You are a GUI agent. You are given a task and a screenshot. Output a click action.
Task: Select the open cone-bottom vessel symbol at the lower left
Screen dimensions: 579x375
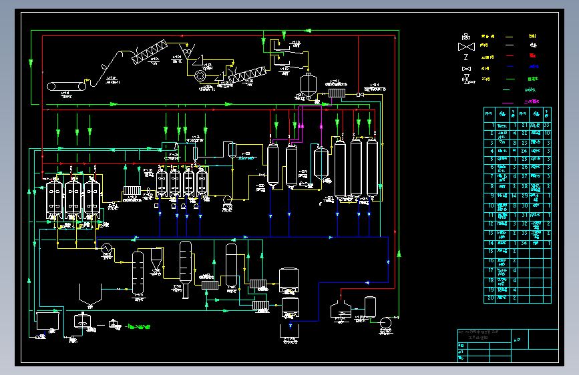tap(90, 294)
